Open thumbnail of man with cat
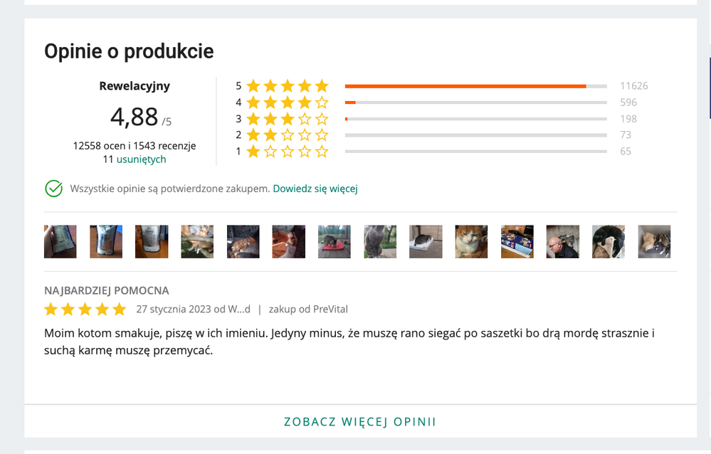The image size is (711, 454). [x=563, y=242]
